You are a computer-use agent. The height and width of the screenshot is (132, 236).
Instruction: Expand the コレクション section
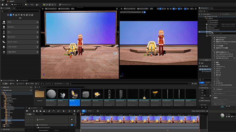pos(2,129)
